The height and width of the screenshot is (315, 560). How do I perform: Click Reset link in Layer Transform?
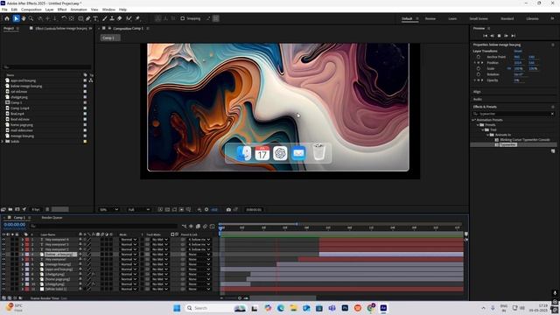tap(518, 51)
